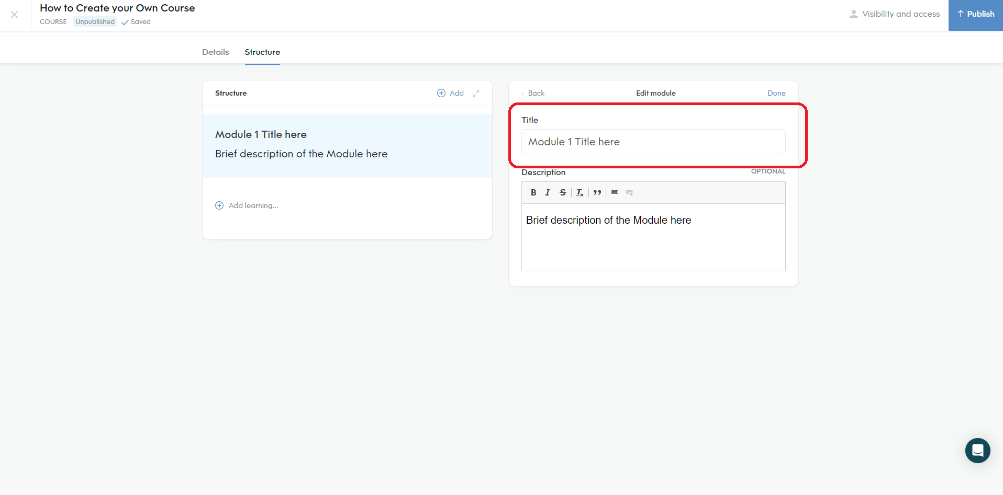Click the insert link icon
The height and width of the screenshot is (495, 1003).
pos(615,192)
